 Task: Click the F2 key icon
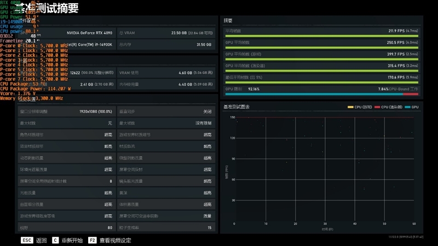(93, 240)
